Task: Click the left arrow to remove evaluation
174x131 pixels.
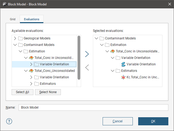Action: click(87, 68)
